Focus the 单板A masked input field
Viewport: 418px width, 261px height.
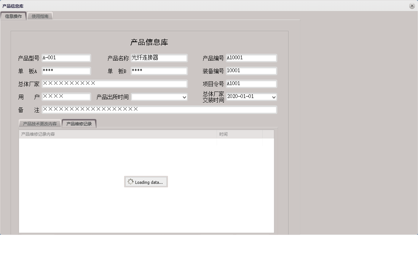(67, 71)
